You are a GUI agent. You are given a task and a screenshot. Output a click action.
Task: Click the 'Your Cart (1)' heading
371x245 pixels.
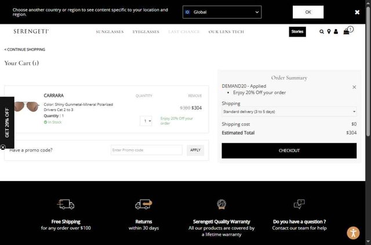click(x=21, y=63)
